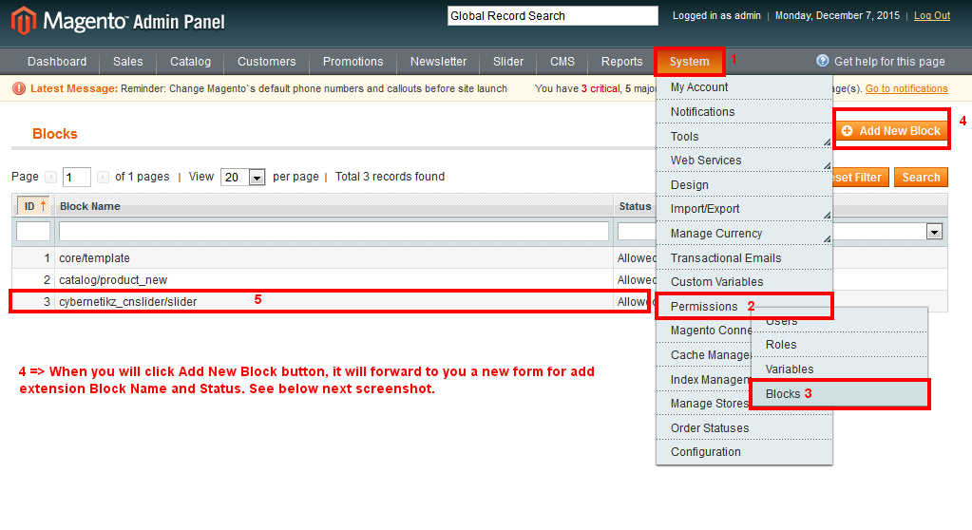
Task: Open the Status filter dropdown arrow
Action: pos(934,232)
